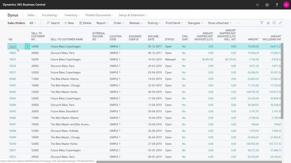Open the Release dropdown
The width and height of the screenshot is (291, 163).
pyautogui.click(x=136, y=23)
